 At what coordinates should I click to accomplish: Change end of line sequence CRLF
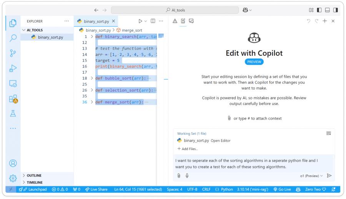coord(206,189)
